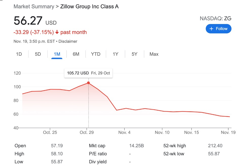Show the 1Y price chart
Image resolution: width=245 pixels, height=168 pixels.
click(x=115, y=54)
